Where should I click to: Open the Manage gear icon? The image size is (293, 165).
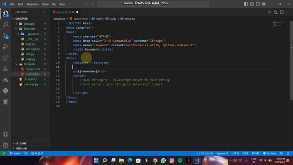[5, 145]
